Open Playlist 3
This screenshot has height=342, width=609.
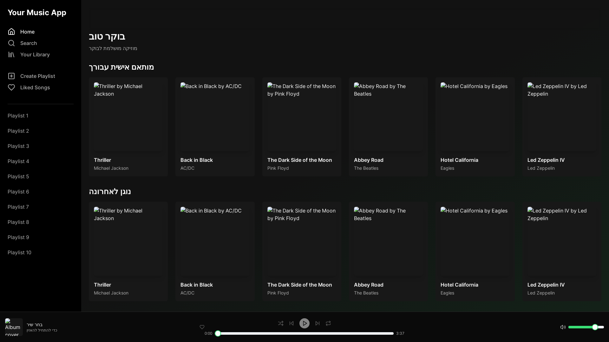point(18,146)
